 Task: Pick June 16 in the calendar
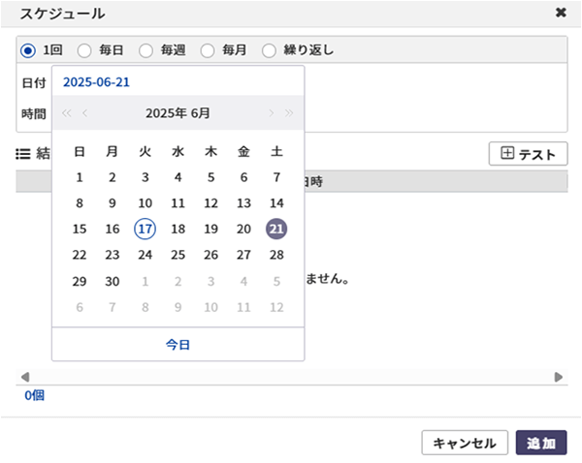tap(113, 229)
